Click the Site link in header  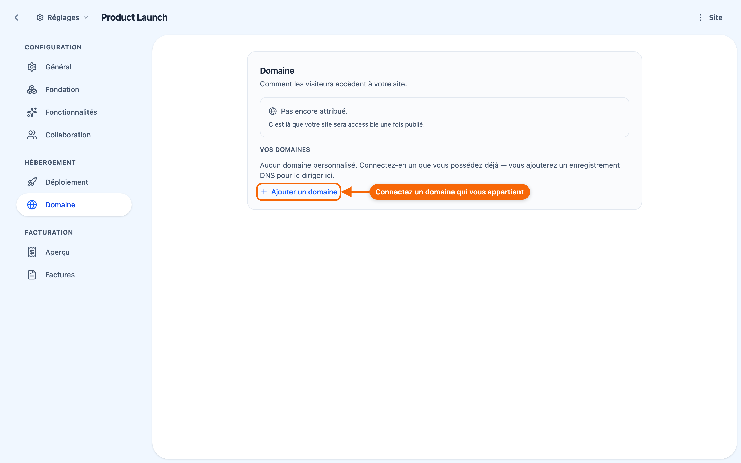(715, 17)
